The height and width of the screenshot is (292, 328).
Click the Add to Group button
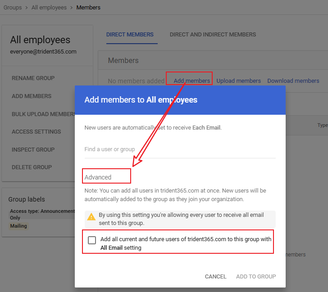click(x=256, y=276)
